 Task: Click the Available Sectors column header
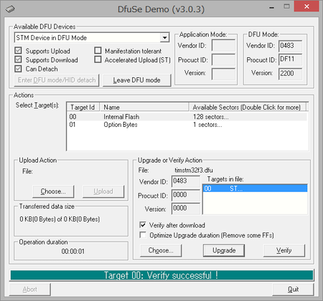click(x=248, y=107)
